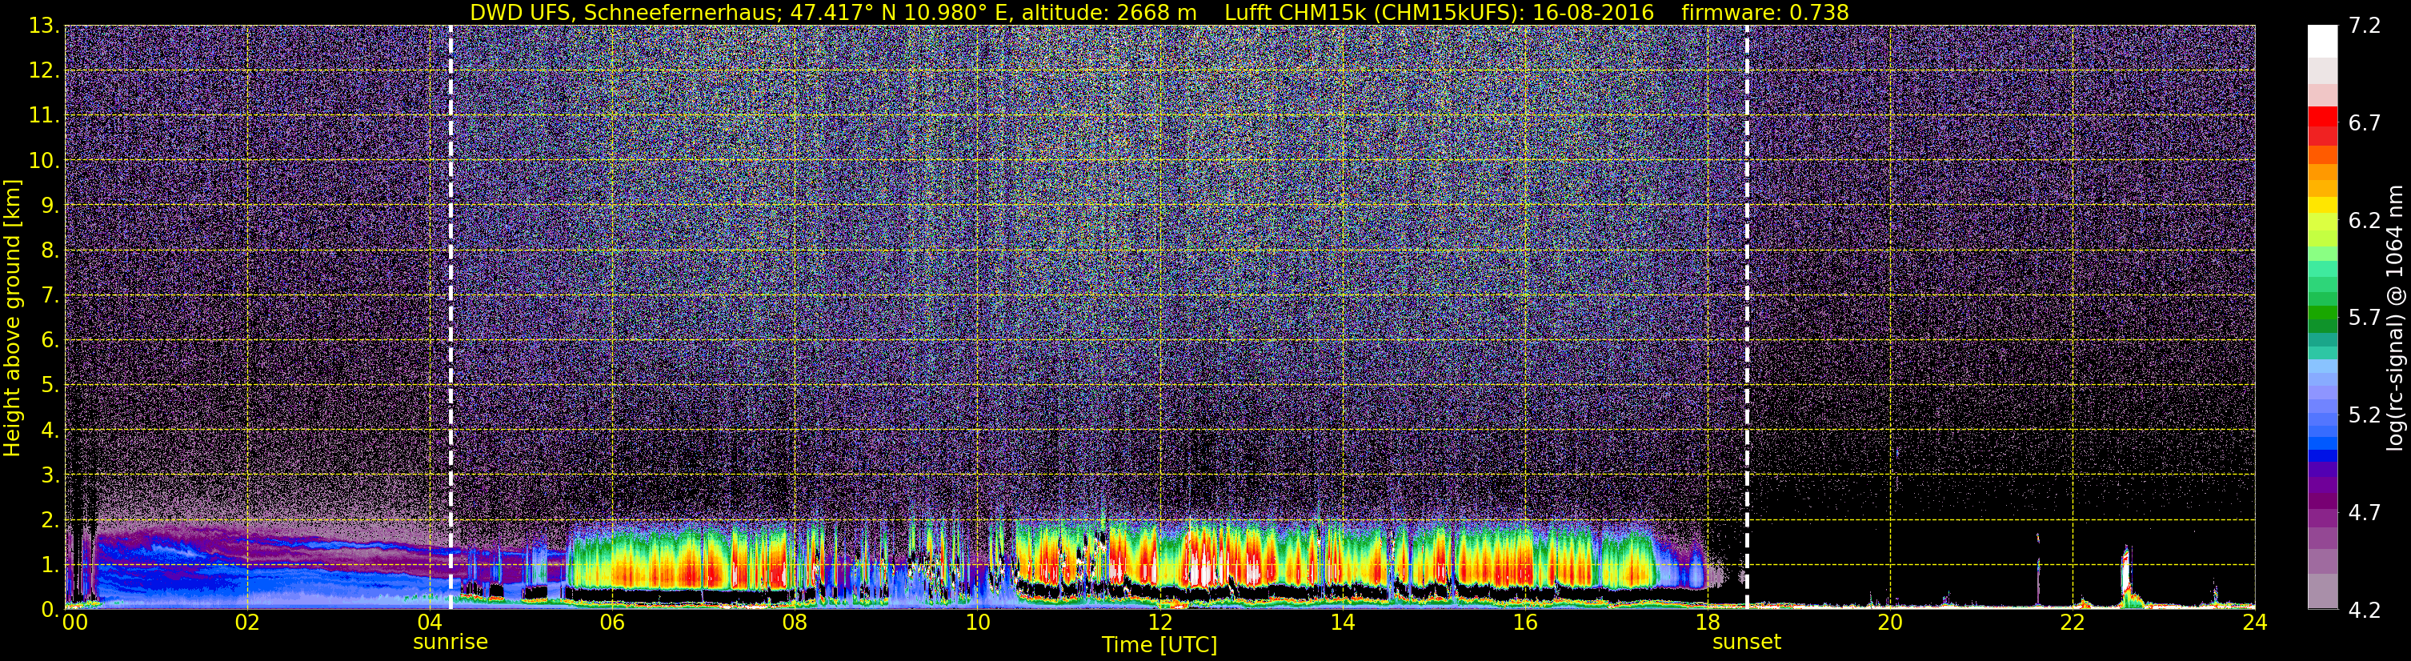Click the height tick label '5.'

click(x=50, y=385)
